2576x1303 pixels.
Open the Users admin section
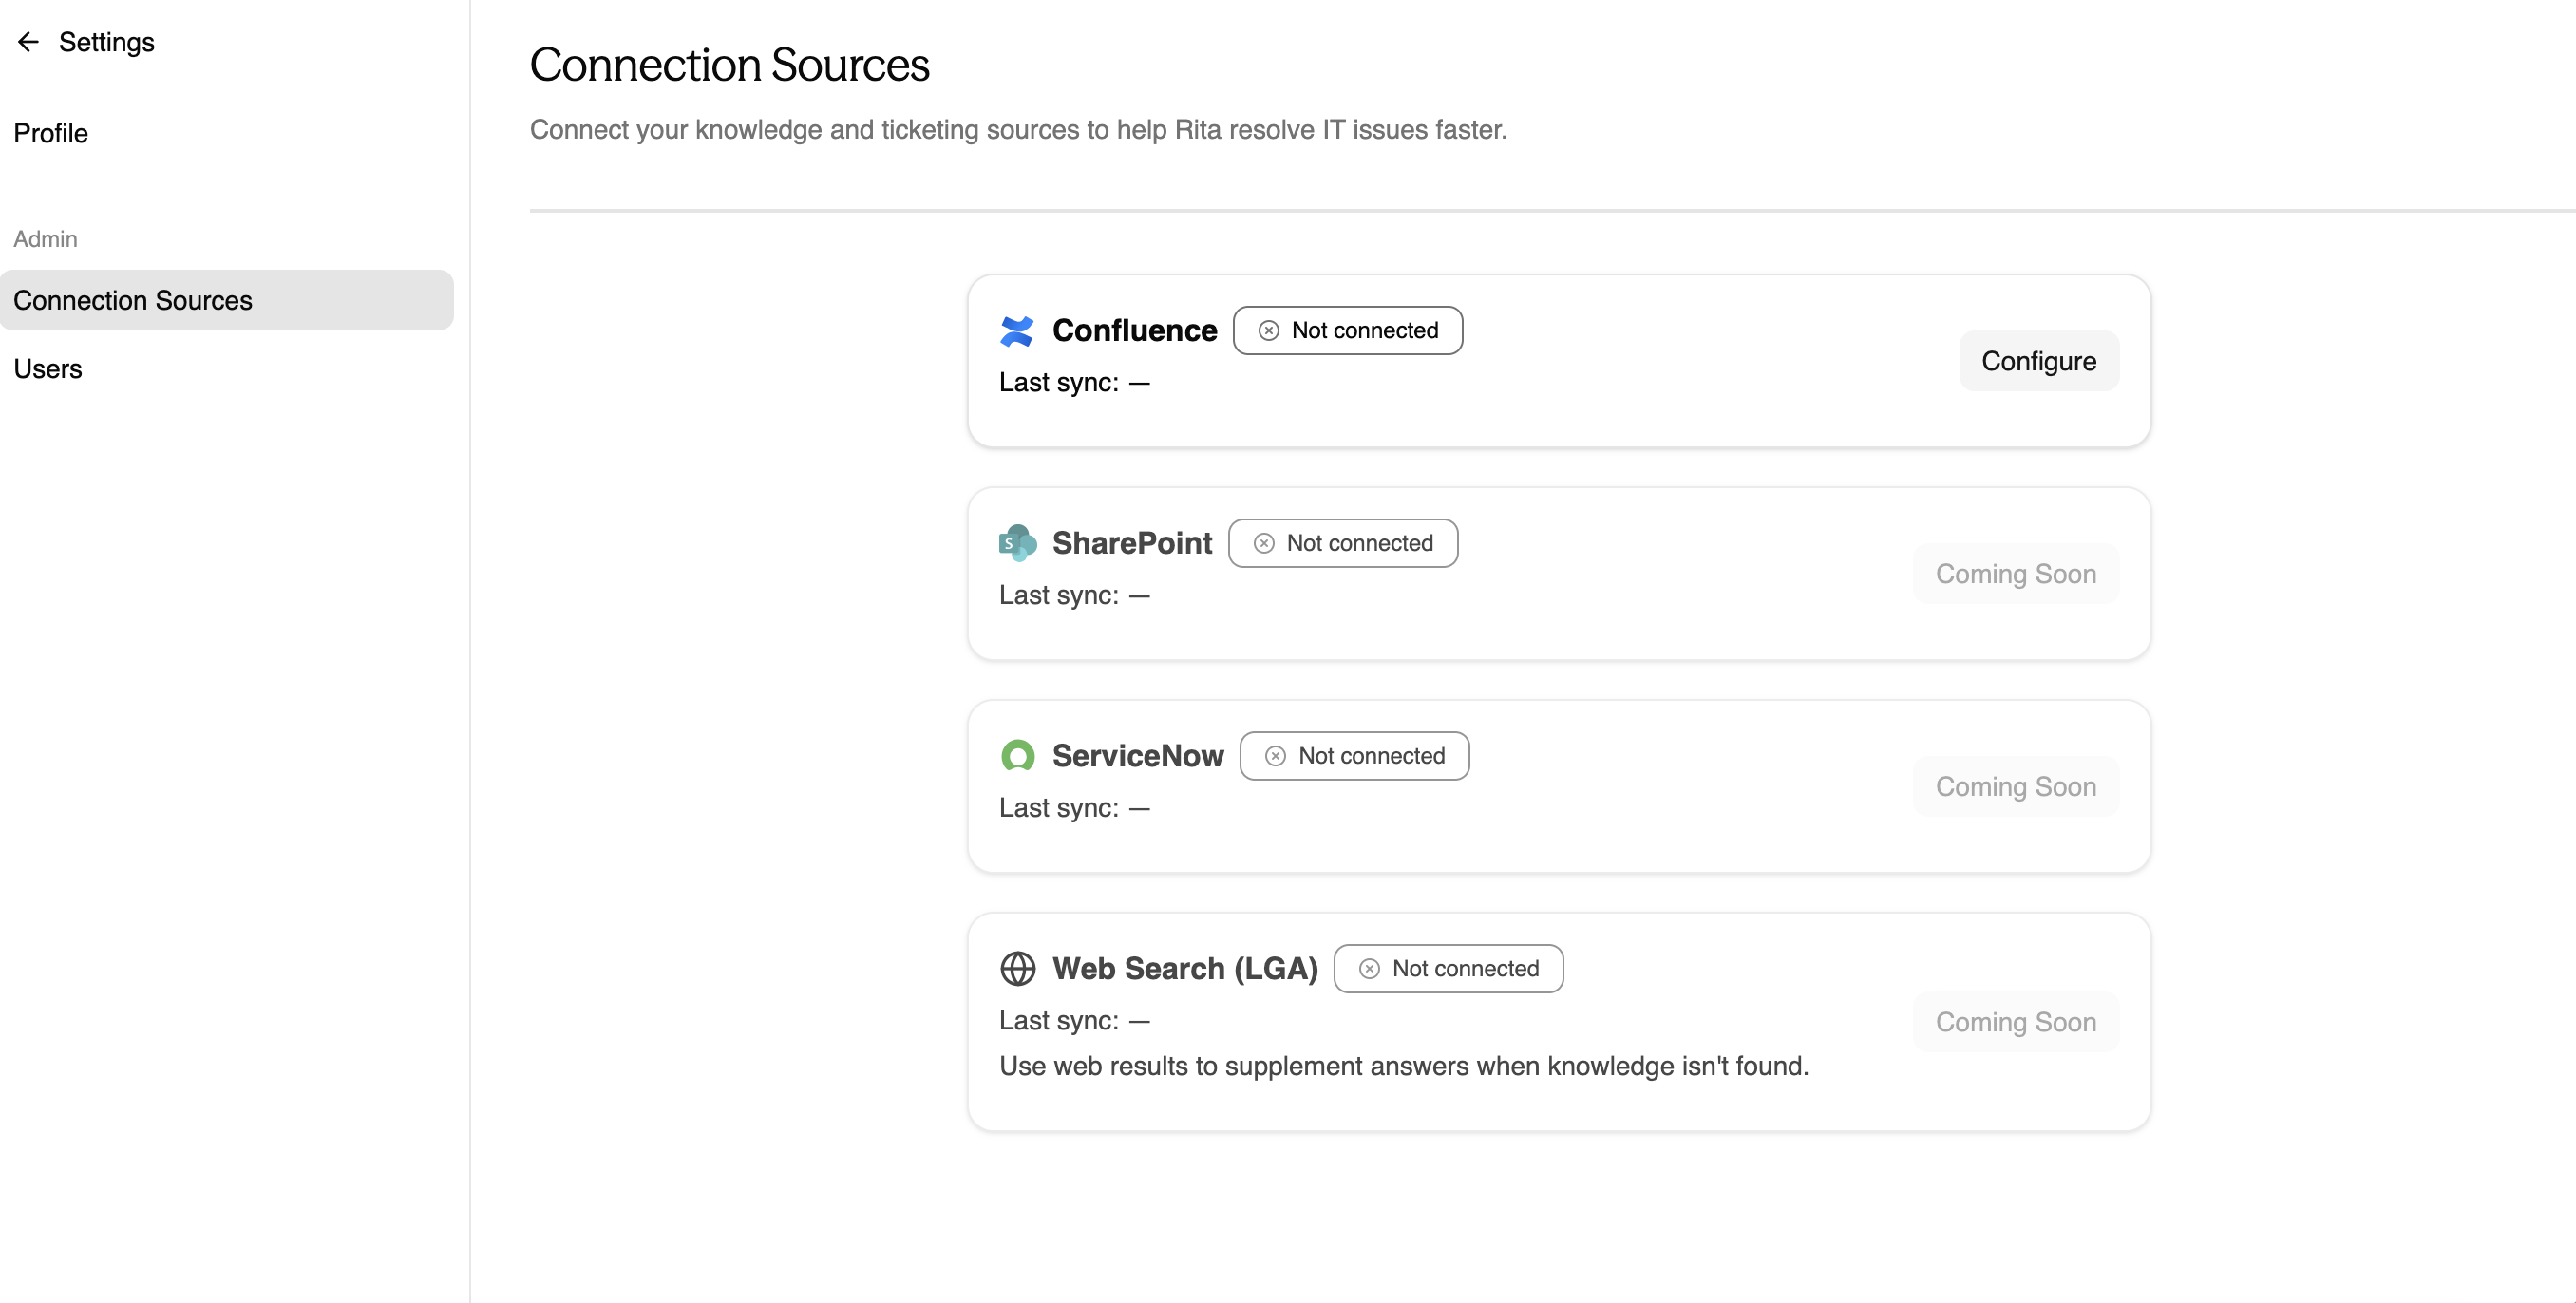(x=48, y=368)
